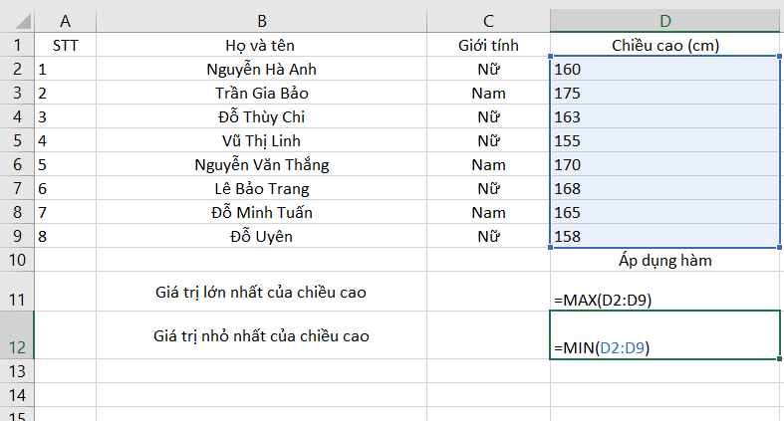This screenshot has height=421, width=784.
Task: Select the cell with height 175
Action: [665, 94]
